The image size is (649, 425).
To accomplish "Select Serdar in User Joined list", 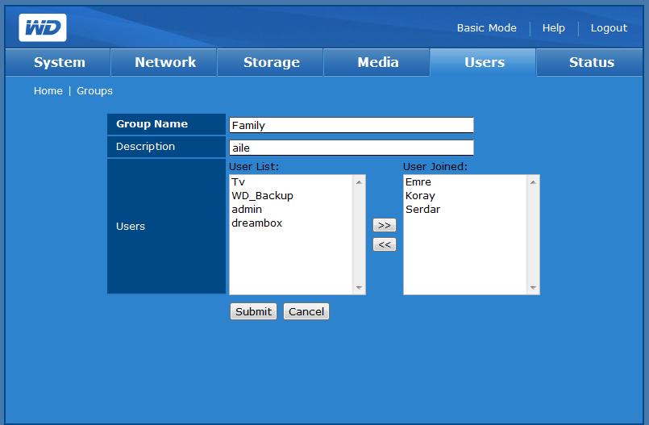I will click(x=465, y=209).
